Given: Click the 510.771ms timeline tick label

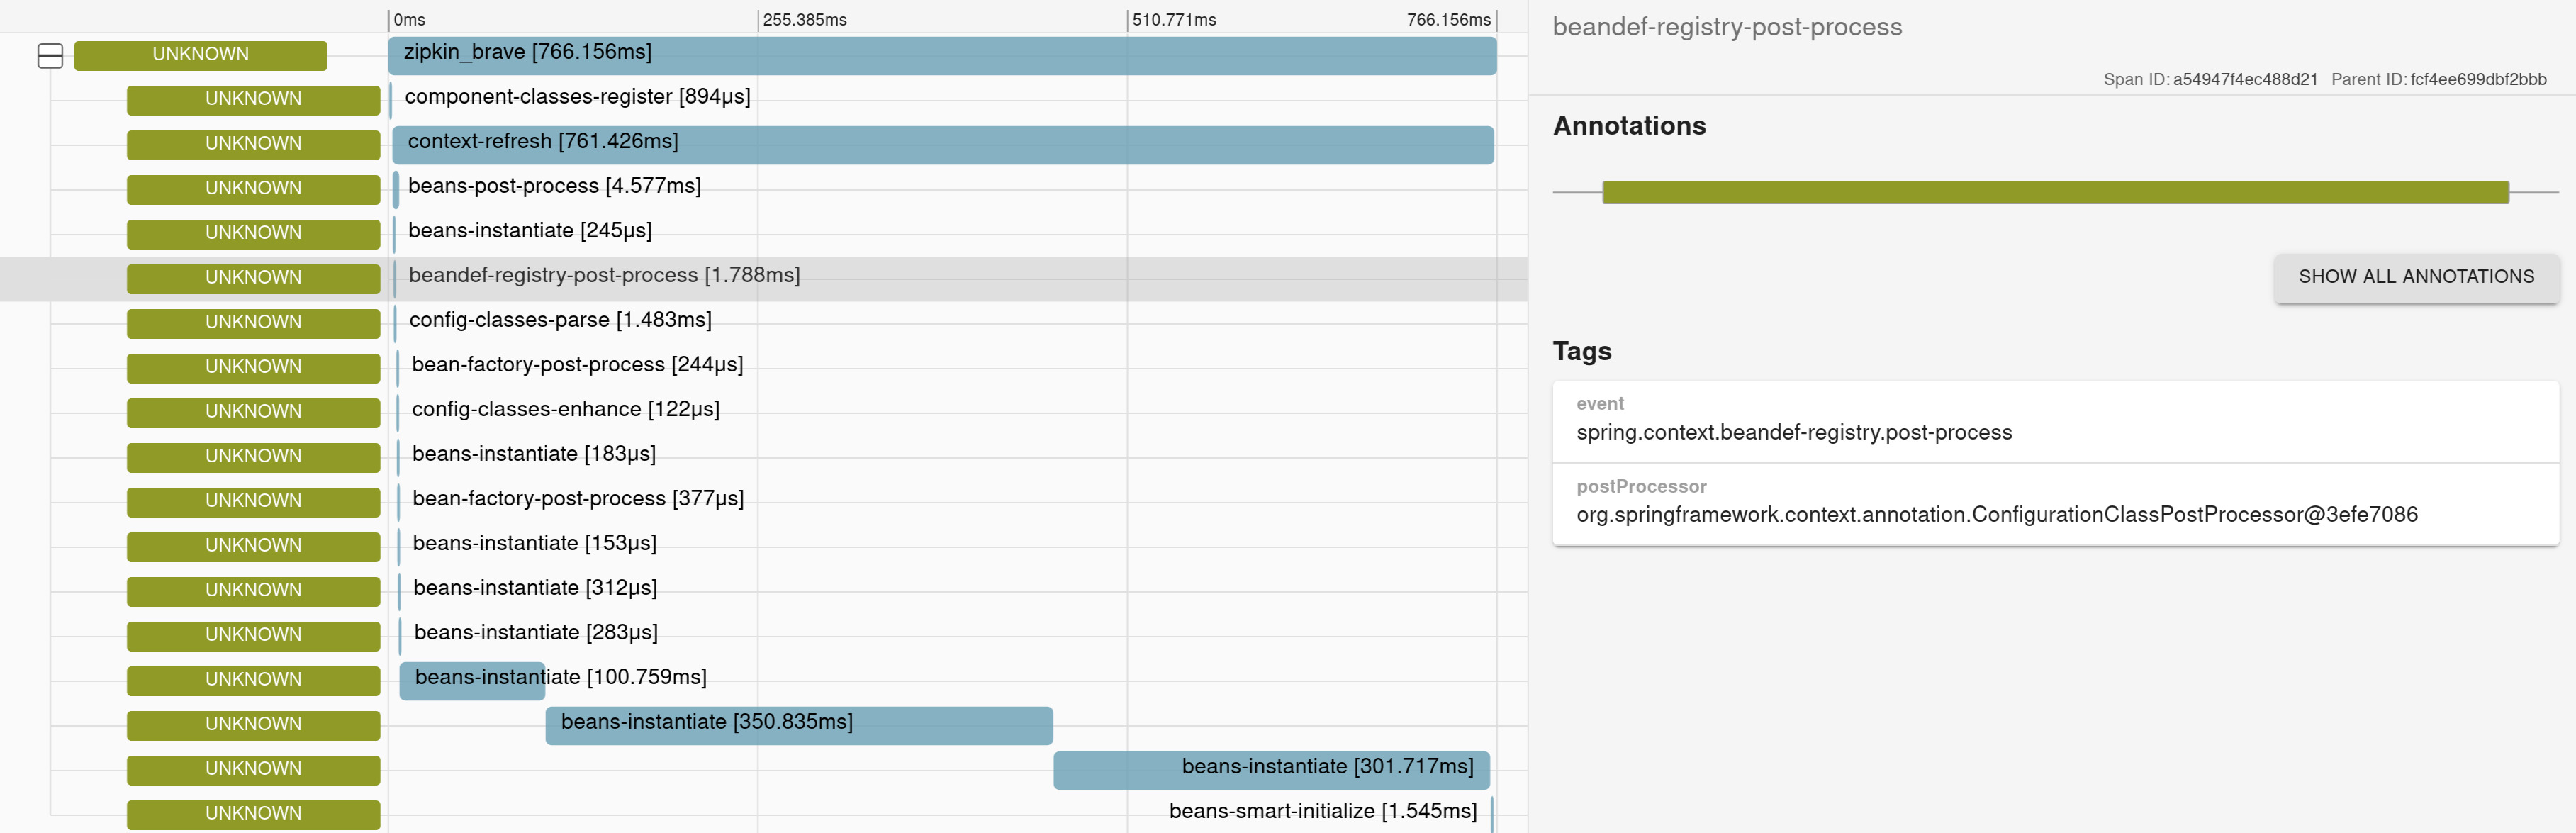Looking at the screenshot, I should pyautogui.click(x=1174, y=20).
